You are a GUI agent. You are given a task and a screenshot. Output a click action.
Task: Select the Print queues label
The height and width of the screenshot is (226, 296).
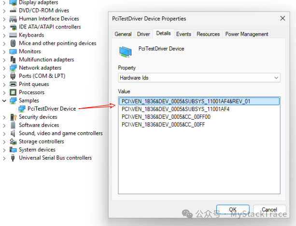click(34, 84)
